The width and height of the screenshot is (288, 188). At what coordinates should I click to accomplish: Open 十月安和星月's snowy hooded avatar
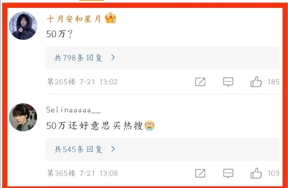[x=23, y=26]
